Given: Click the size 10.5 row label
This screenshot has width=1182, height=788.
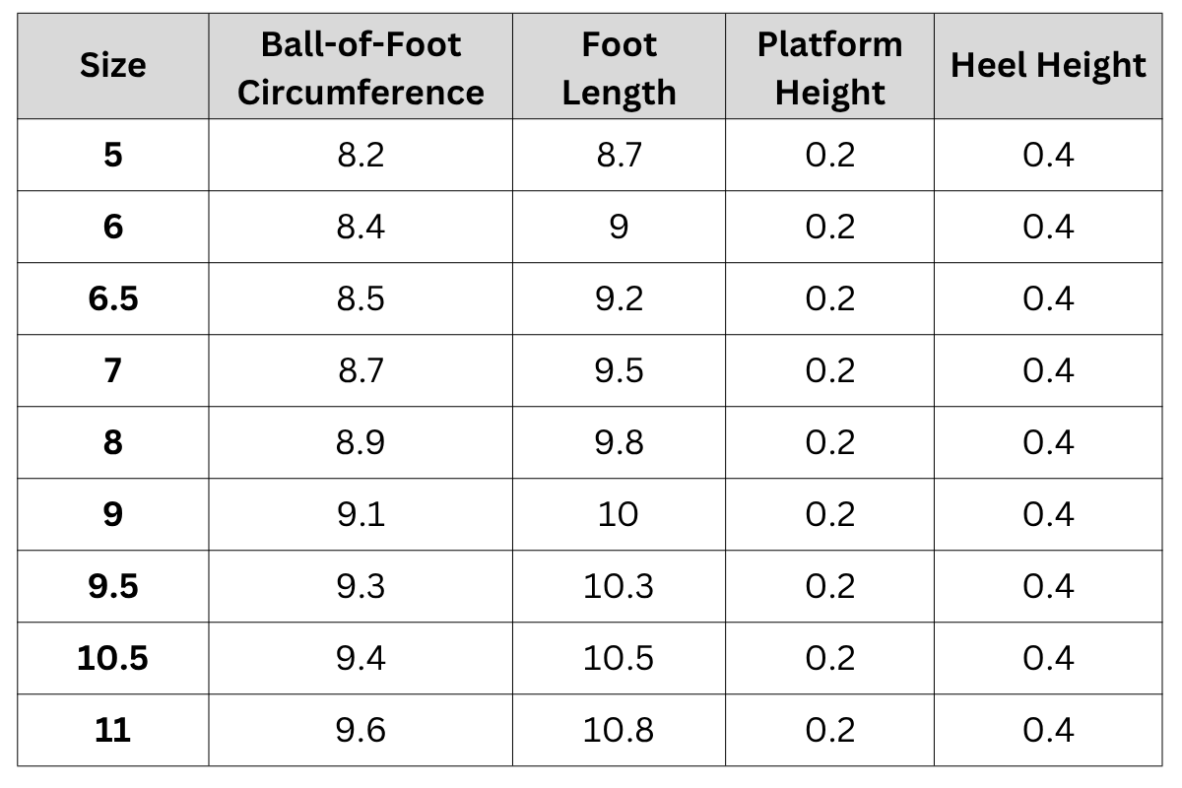Looking at the screenshot, I should (112, 658).
